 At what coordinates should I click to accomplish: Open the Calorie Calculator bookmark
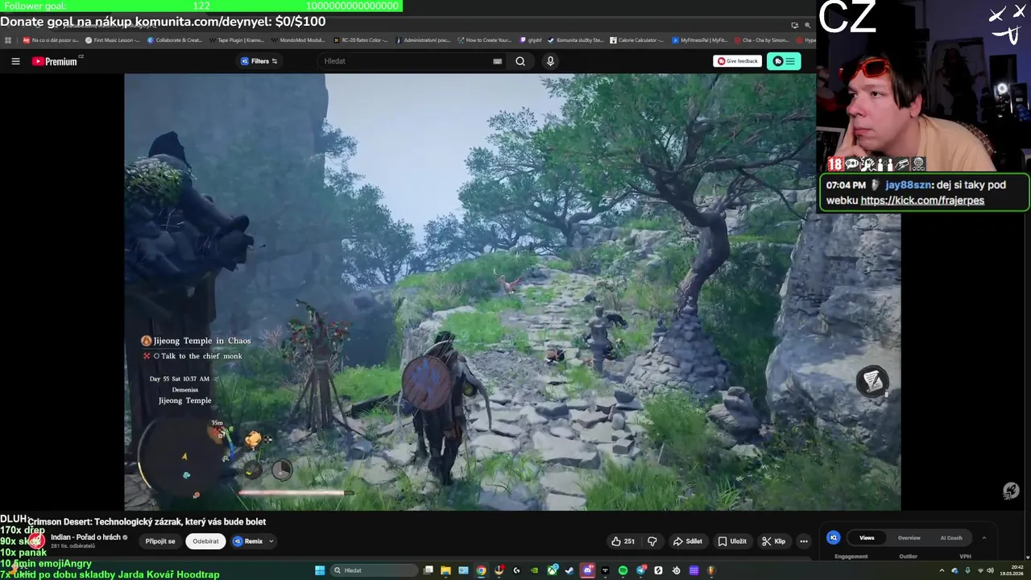pyautogui.click(x=636, y=39)
